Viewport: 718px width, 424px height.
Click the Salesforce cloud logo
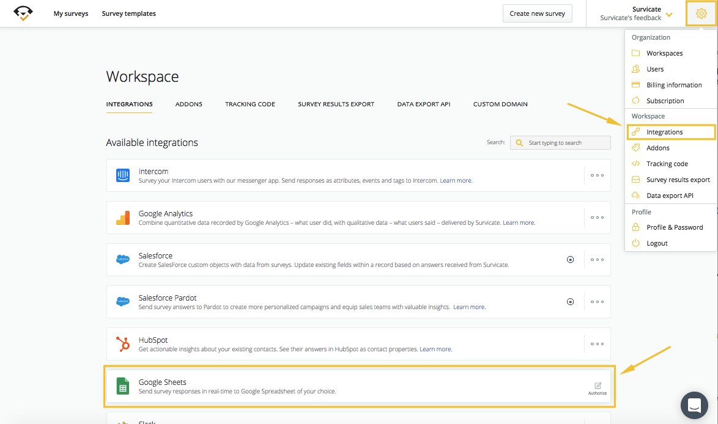(x=123, y=259)
